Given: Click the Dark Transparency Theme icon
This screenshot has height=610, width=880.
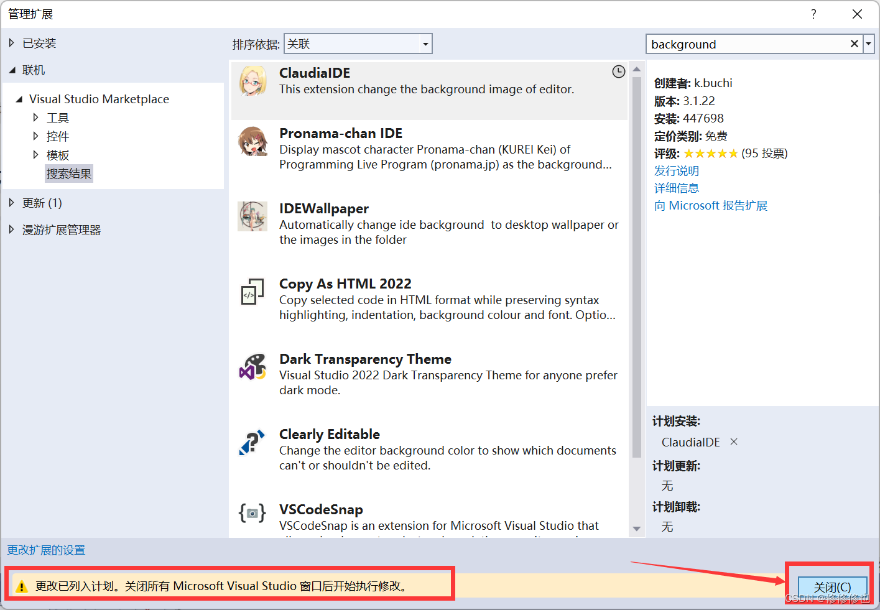Looking at the screenshot, I should pos(252,366).
